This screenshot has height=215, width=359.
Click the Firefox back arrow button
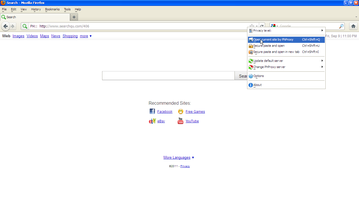coord(5,26)
